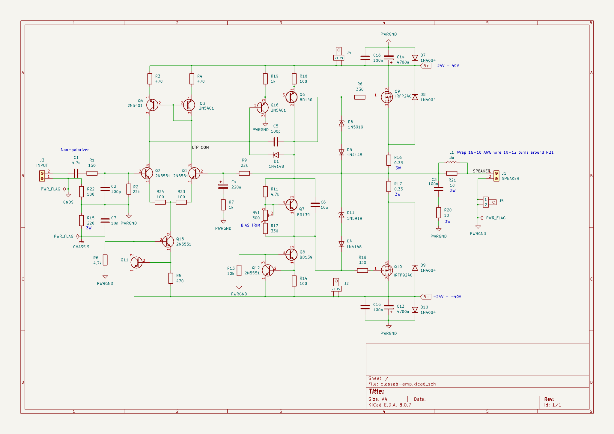Click the RV1 300 bias trim potentiometer
This screenshot has height=434, width=614.
point(266,215)
